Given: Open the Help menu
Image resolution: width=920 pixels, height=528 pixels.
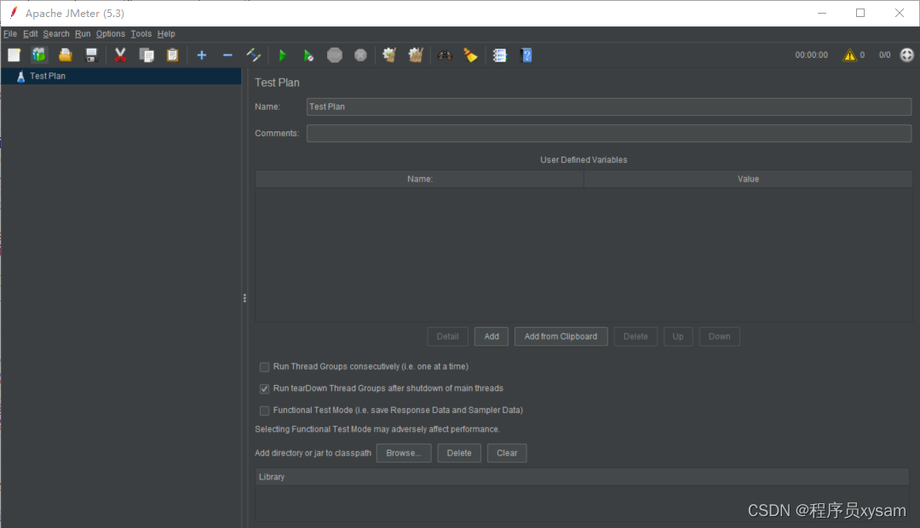Looking at the screenshot, I should 166,34.
